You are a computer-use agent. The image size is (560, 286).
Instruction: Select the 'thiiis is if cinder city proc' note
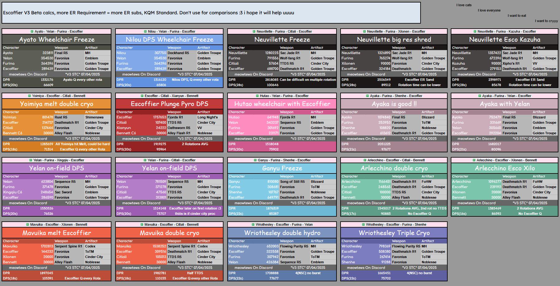195,214
